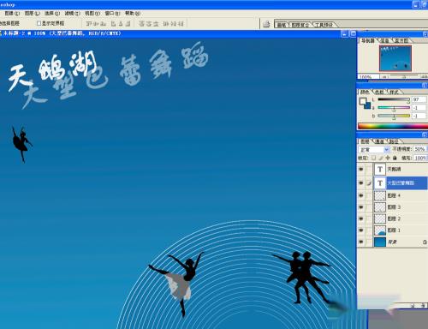
Task: Click the lock all padlock icon
Action: pos(395,158)
